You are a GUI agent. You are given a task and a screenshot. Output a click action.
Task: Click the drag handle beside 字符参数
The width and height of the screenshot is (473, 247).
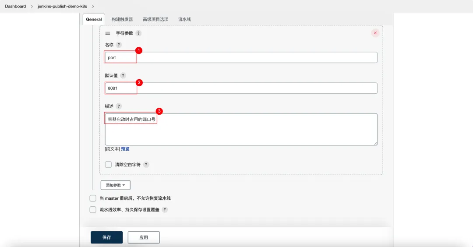click(107, 33)
